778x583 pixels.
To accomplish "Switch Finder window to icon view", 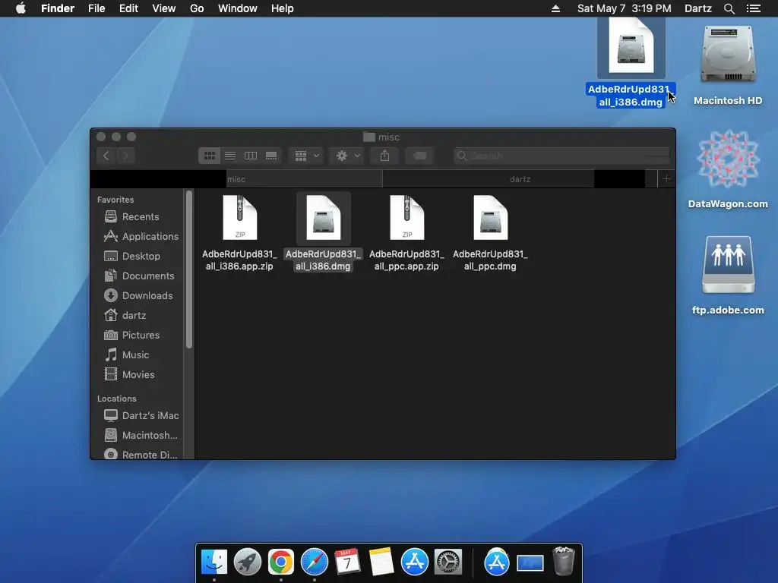I will [x=210, y=156].
